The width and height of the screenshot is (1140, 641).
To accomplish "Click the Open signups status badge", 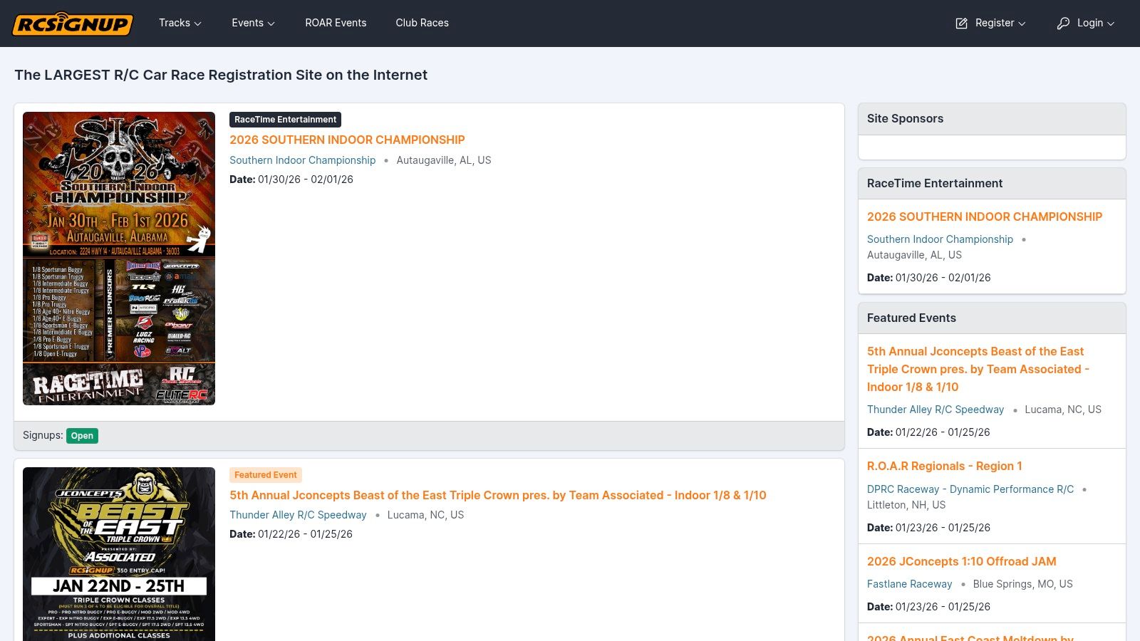I will coord(82,436).
